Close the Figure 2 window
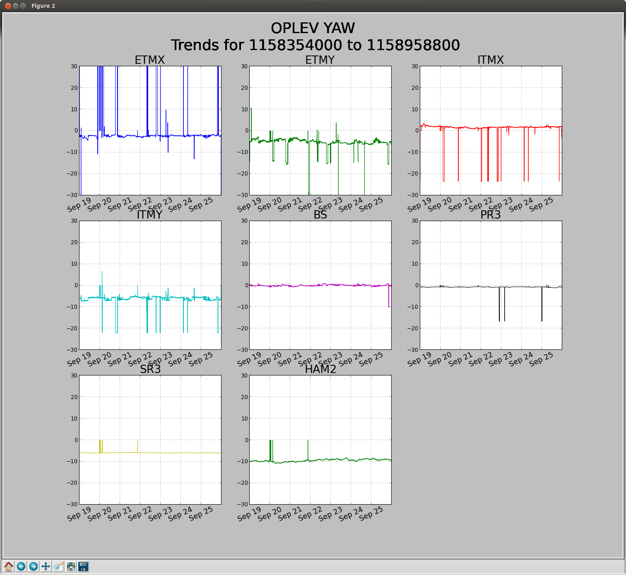The height and width of the screenshot is (575, 626). pyautogui.click(x=8, y=6)
